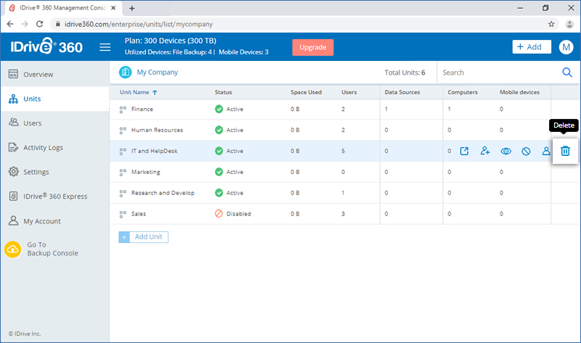
Task: Open the Finance unit name
Action: click(142, 109)
